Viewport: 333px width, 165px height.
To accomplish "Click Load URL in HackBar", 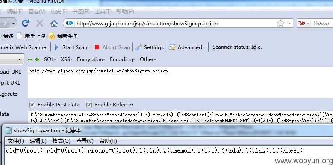I will click(10, 72).
